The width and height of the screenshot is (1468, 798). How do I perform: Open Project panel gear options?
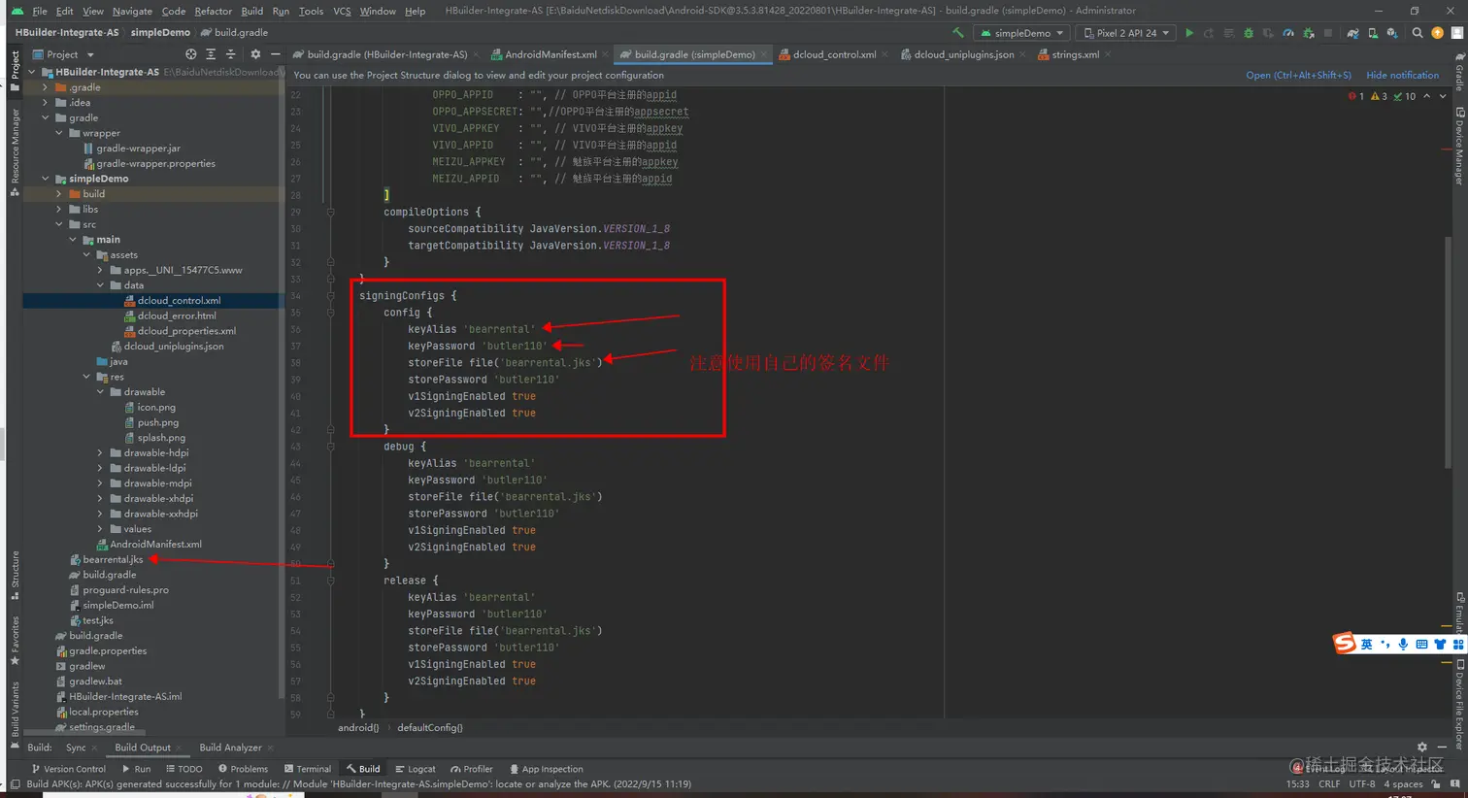[255, 54]
